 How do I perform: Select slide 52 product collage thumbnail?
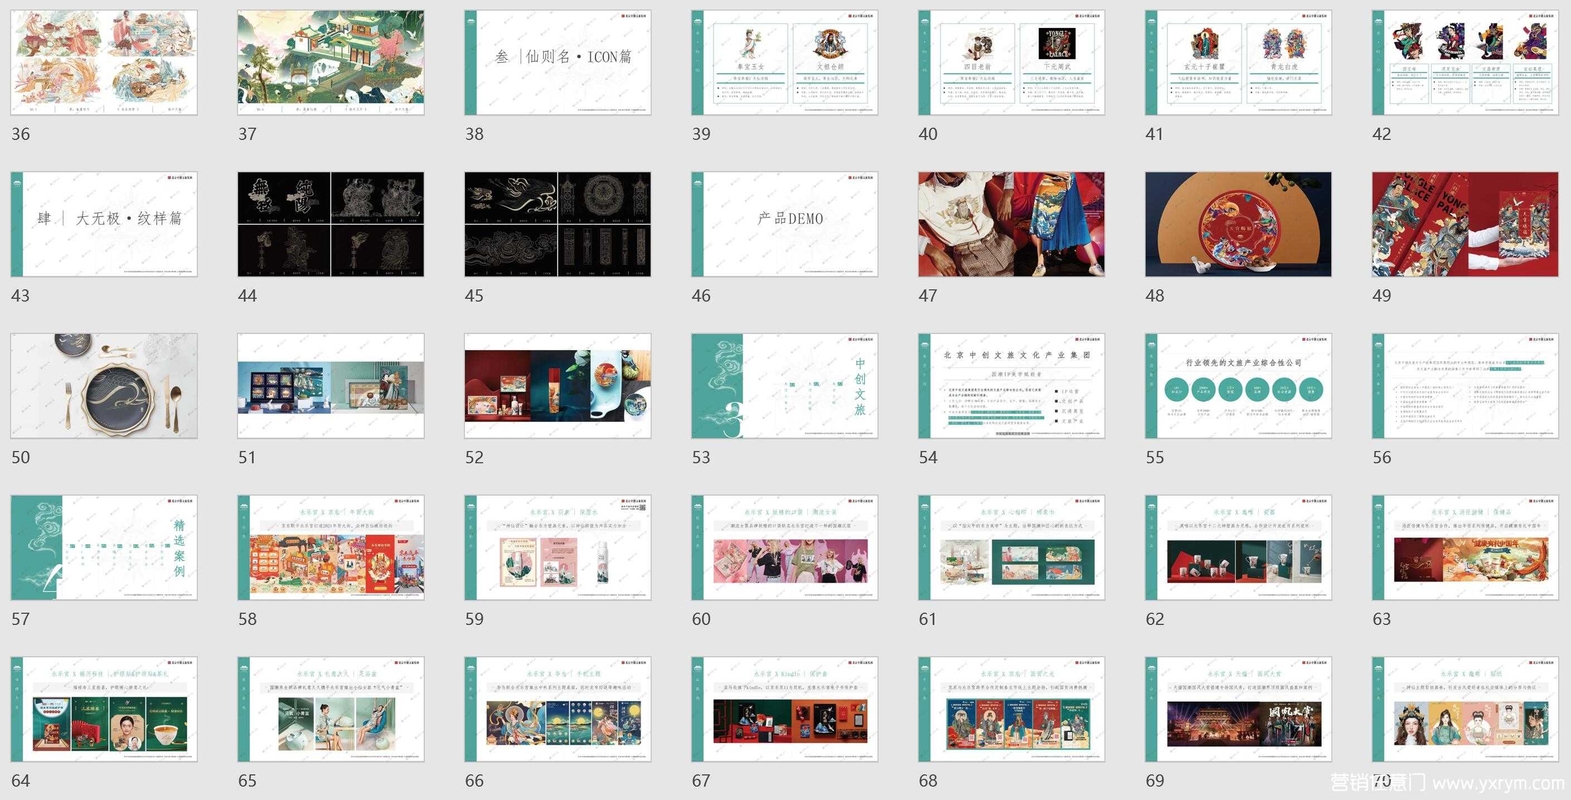pos(558,386)
